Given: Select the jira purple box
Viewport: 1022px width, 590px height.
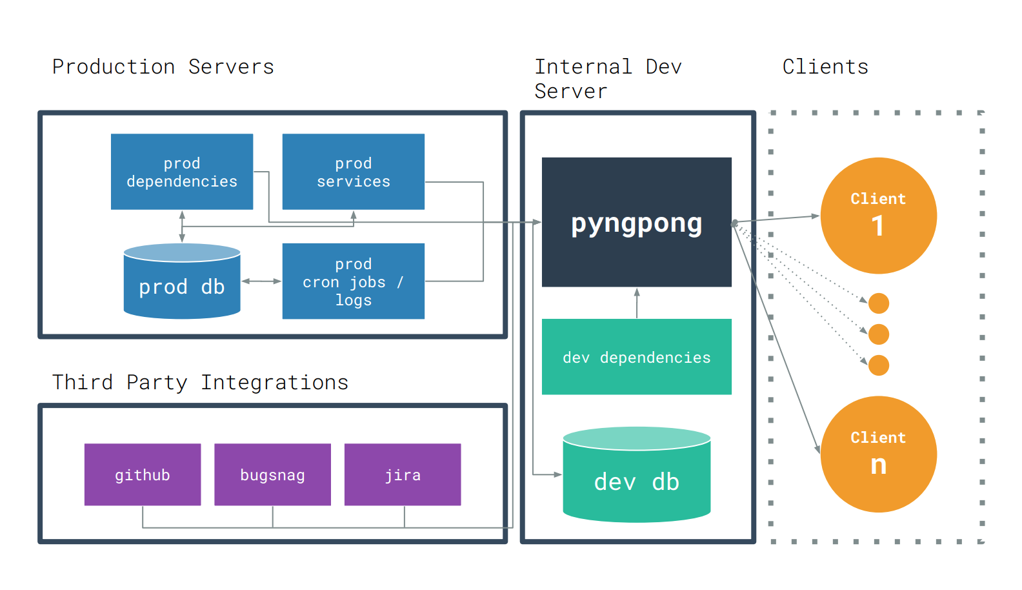Looking at the screenshot, I should pos(403,474).
